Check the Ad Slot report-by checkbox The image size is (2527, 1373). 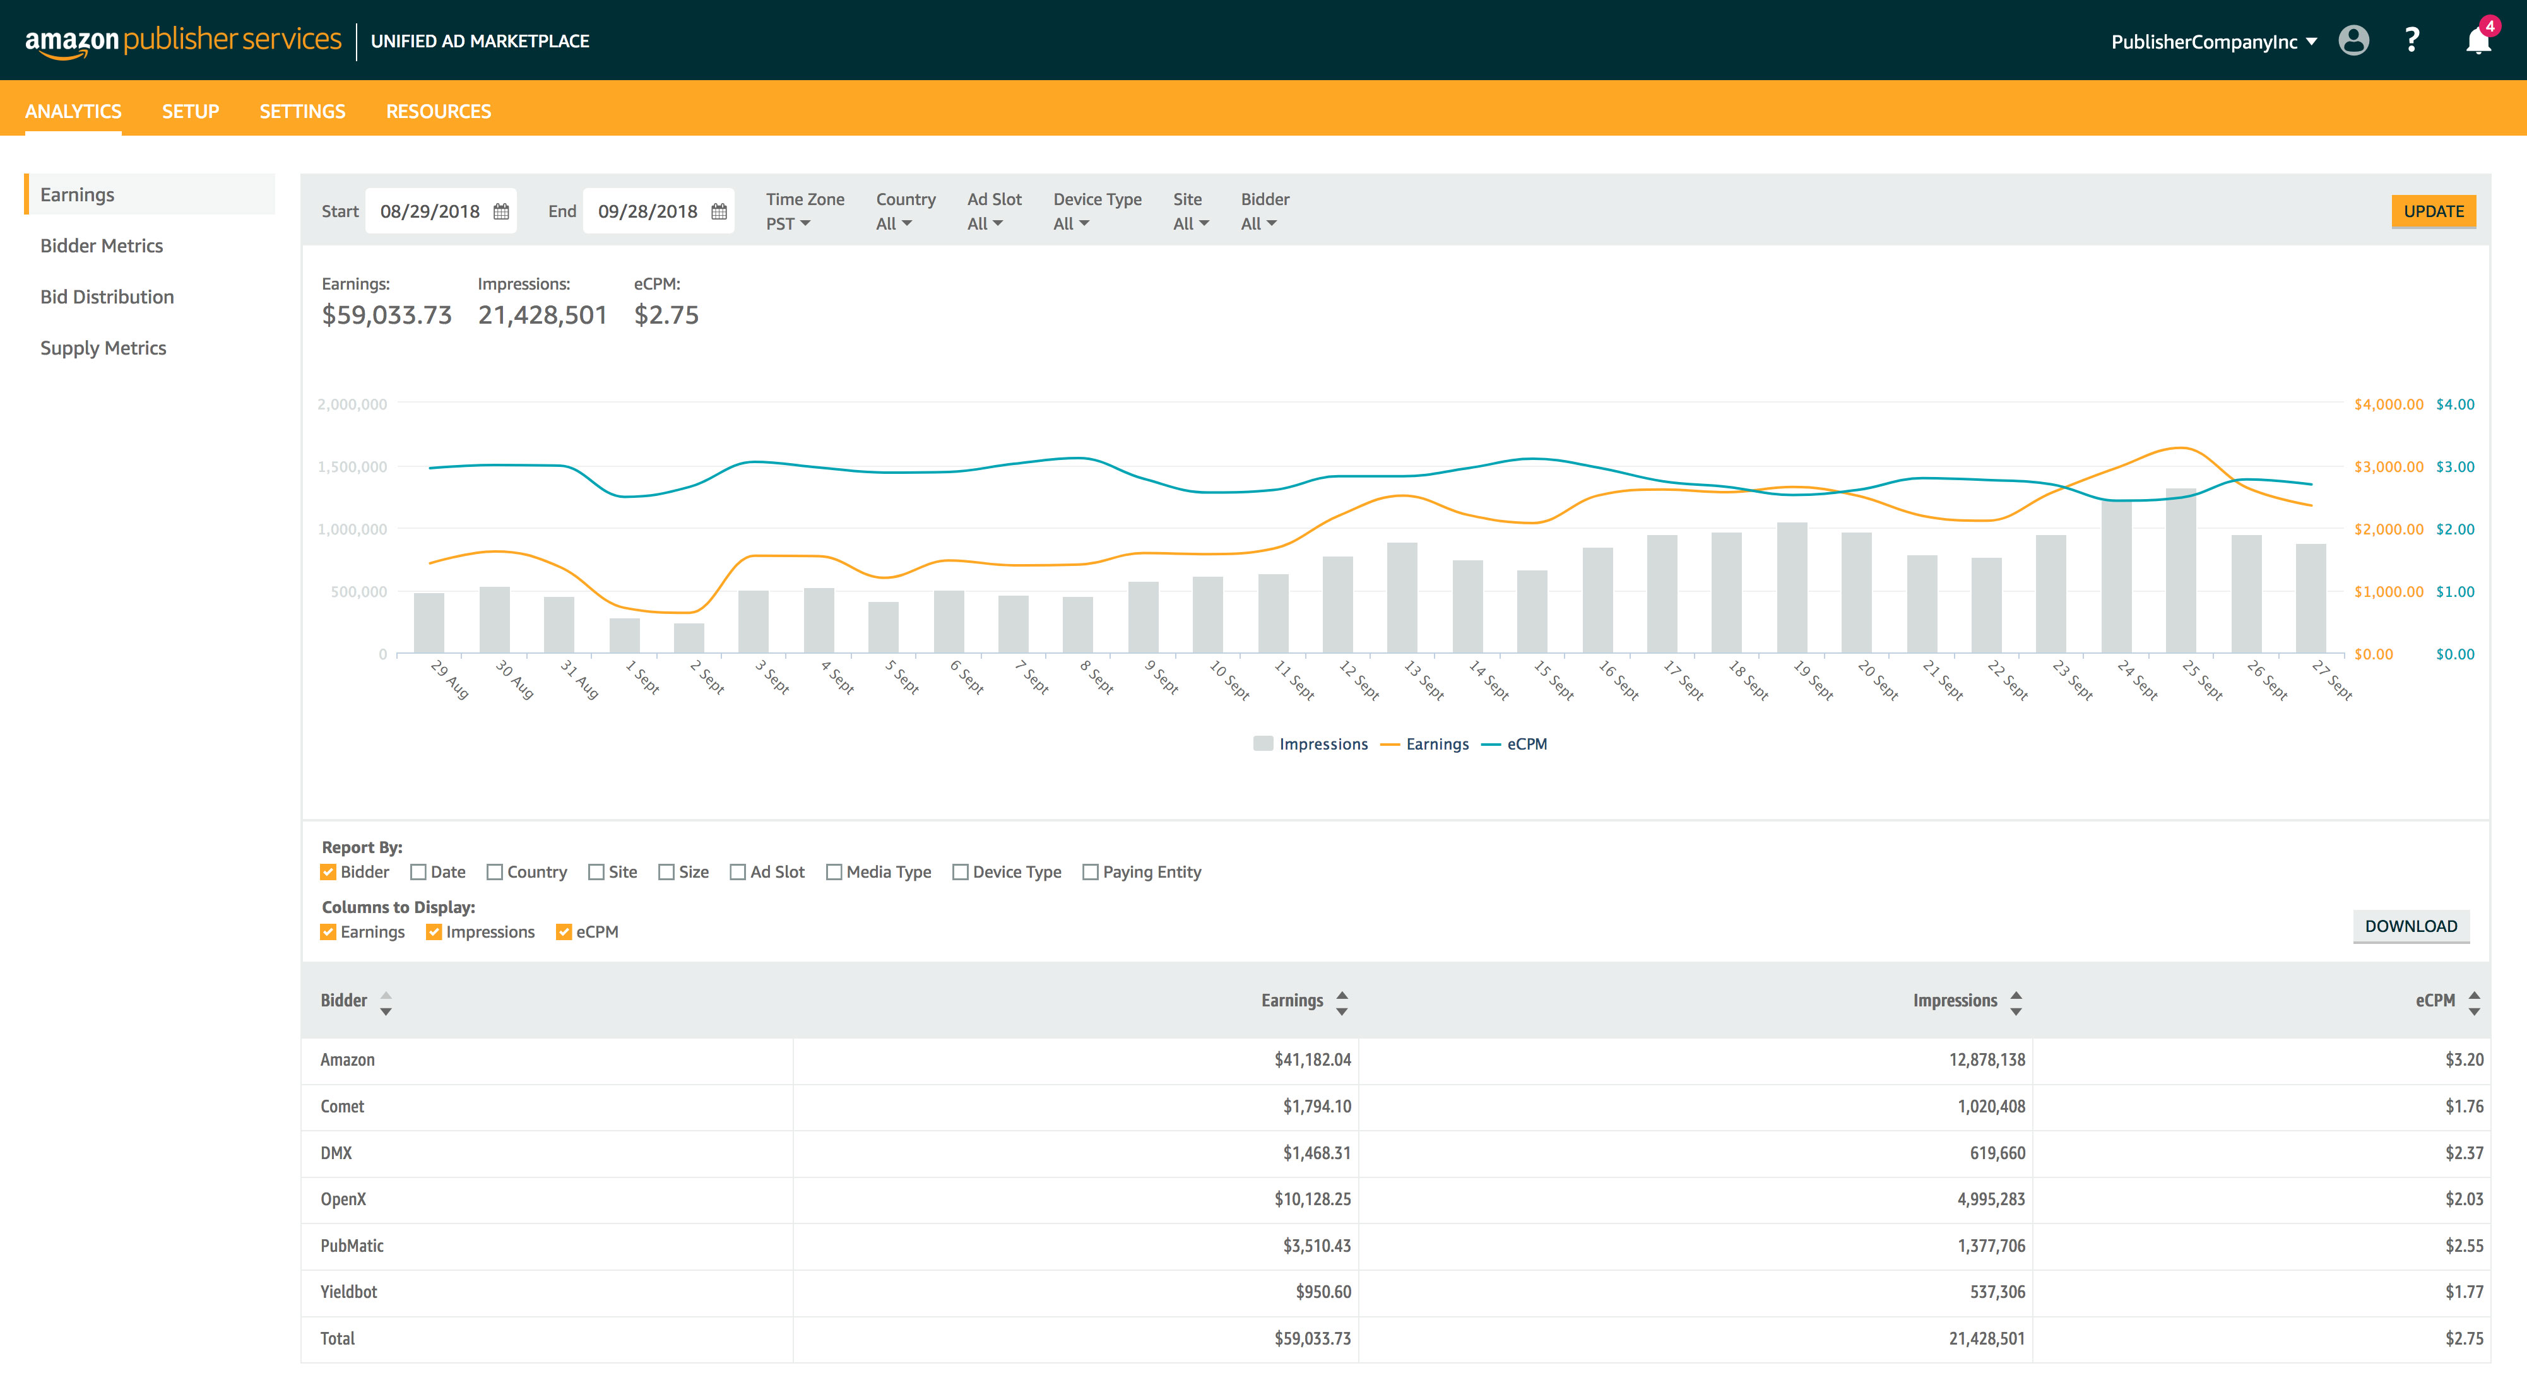[738, 872]
